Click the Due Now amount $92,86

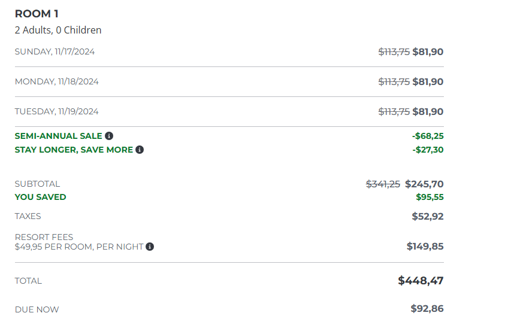(427, 308)
